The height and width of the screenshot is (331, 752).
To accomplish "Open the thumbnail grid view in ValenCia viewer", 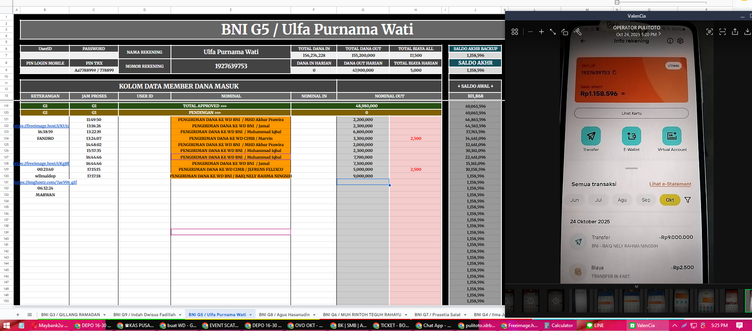I will click(x=515, y=32).
